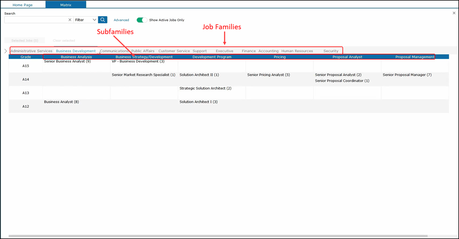Viewport: 459px width, 239px height.
Task: Select the Security job family tab
Action: tap(331, 51)
